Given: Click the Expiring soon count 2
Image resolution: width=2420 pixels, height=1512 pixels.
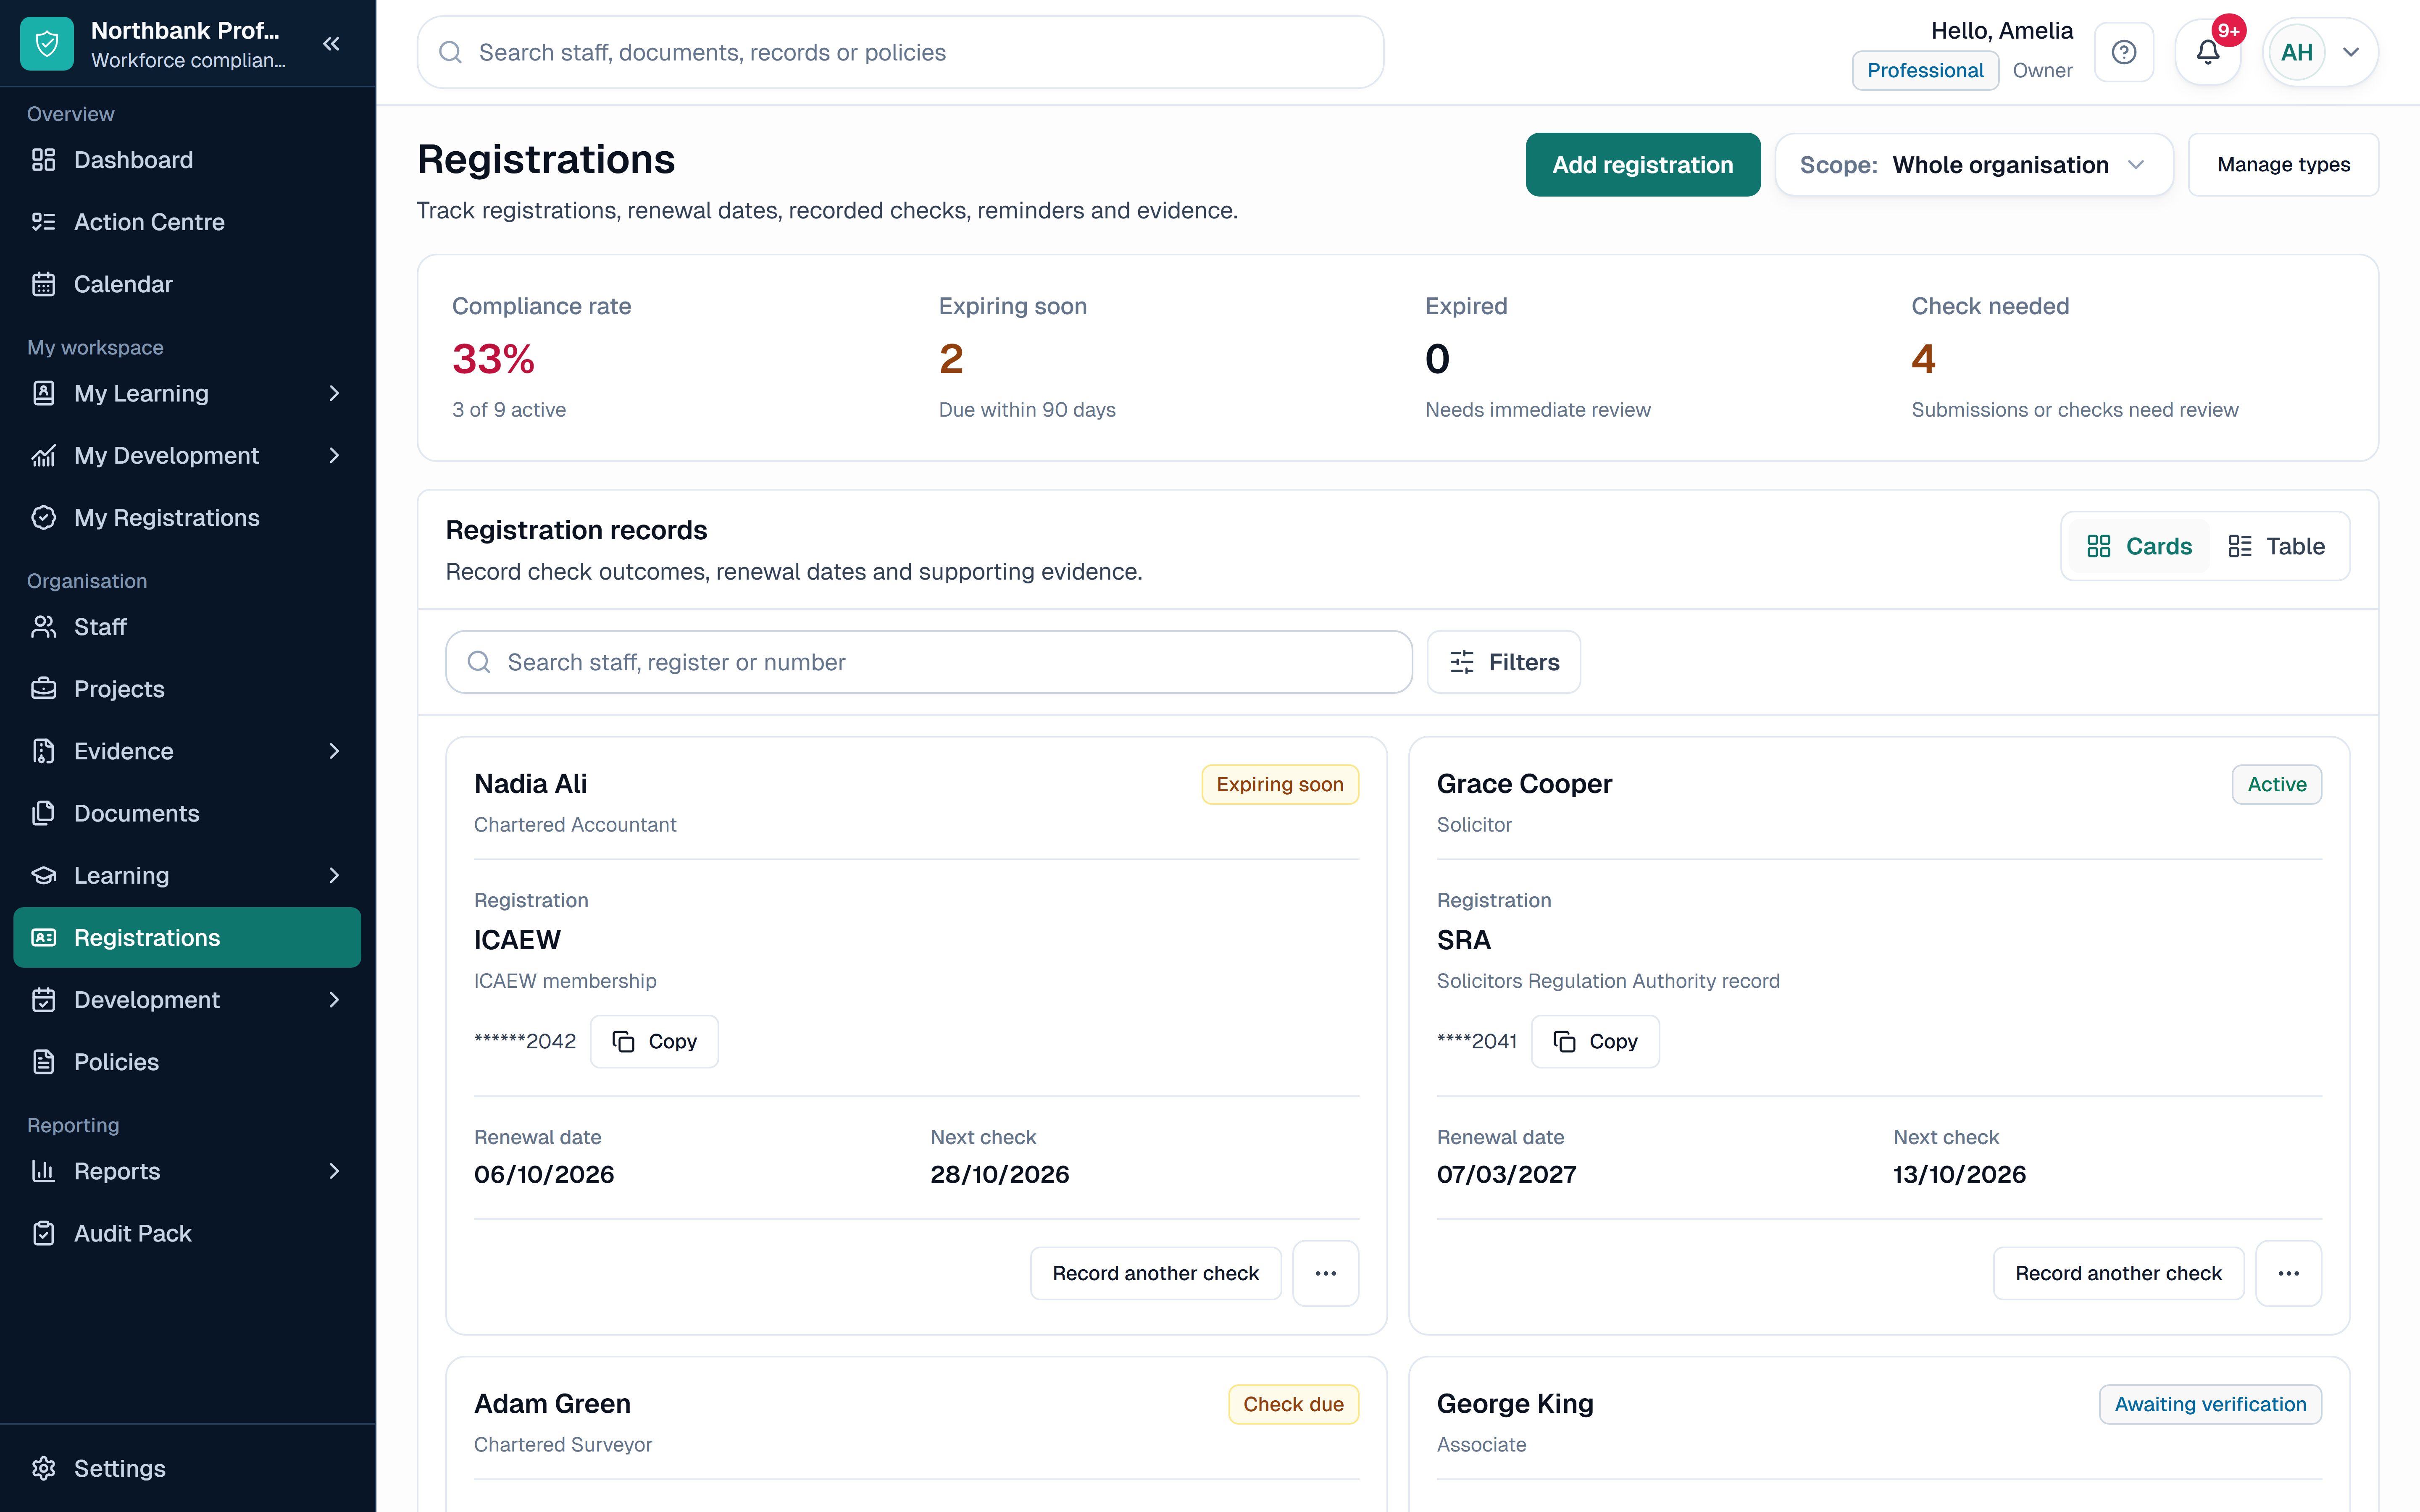Looking at the screenshot, I should (x=951, y=359).
